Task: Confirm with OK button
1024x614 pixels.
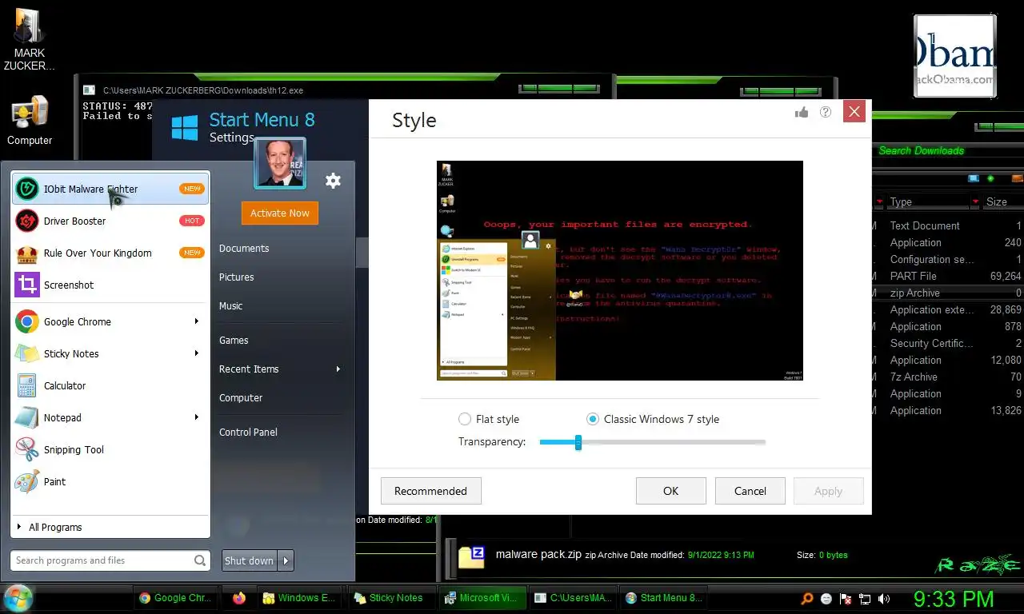Action: point(670,491)
